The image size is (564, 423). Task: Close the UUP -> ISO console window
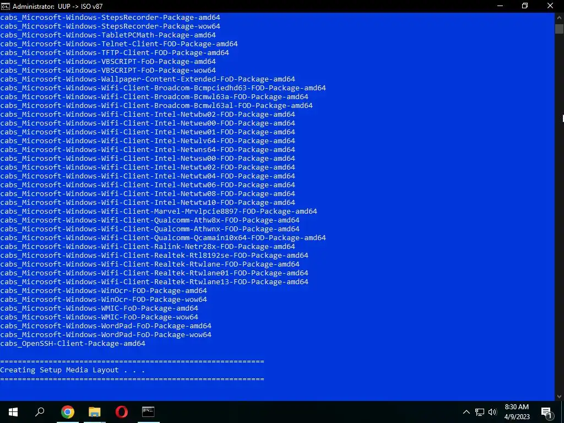[550, 6]
